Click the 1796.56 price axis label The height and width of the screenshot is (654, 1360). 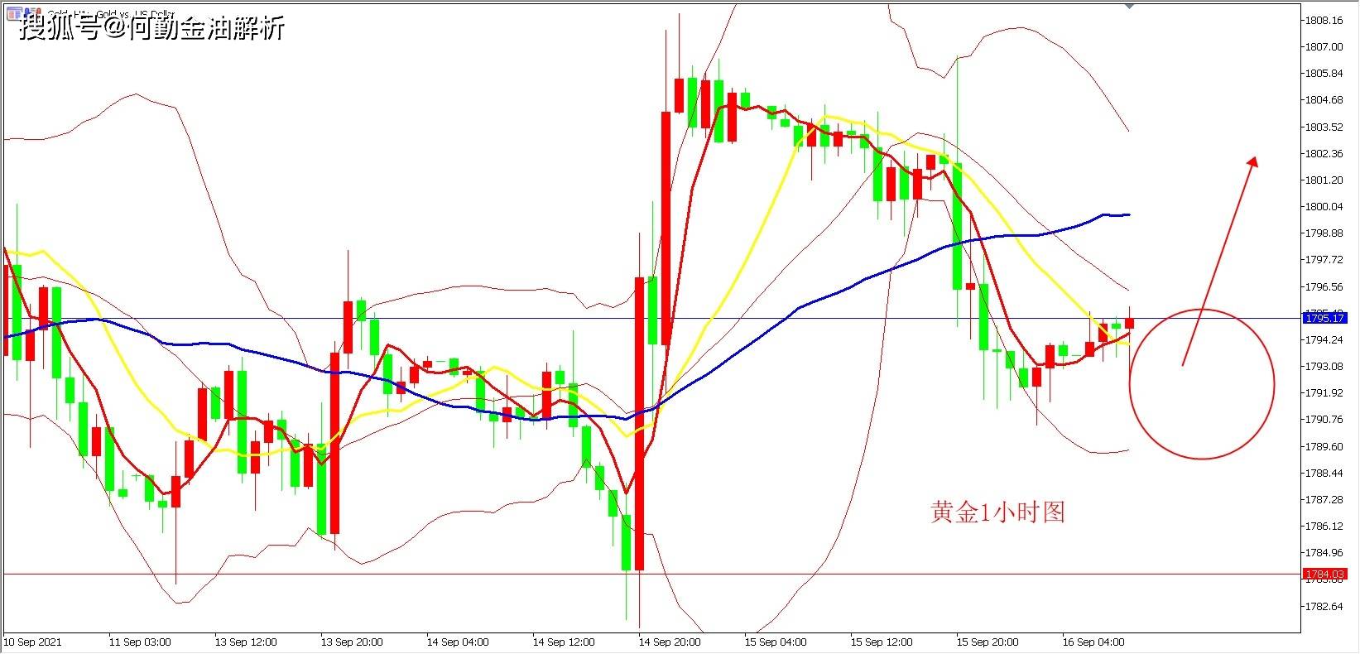pos(1324,286)
